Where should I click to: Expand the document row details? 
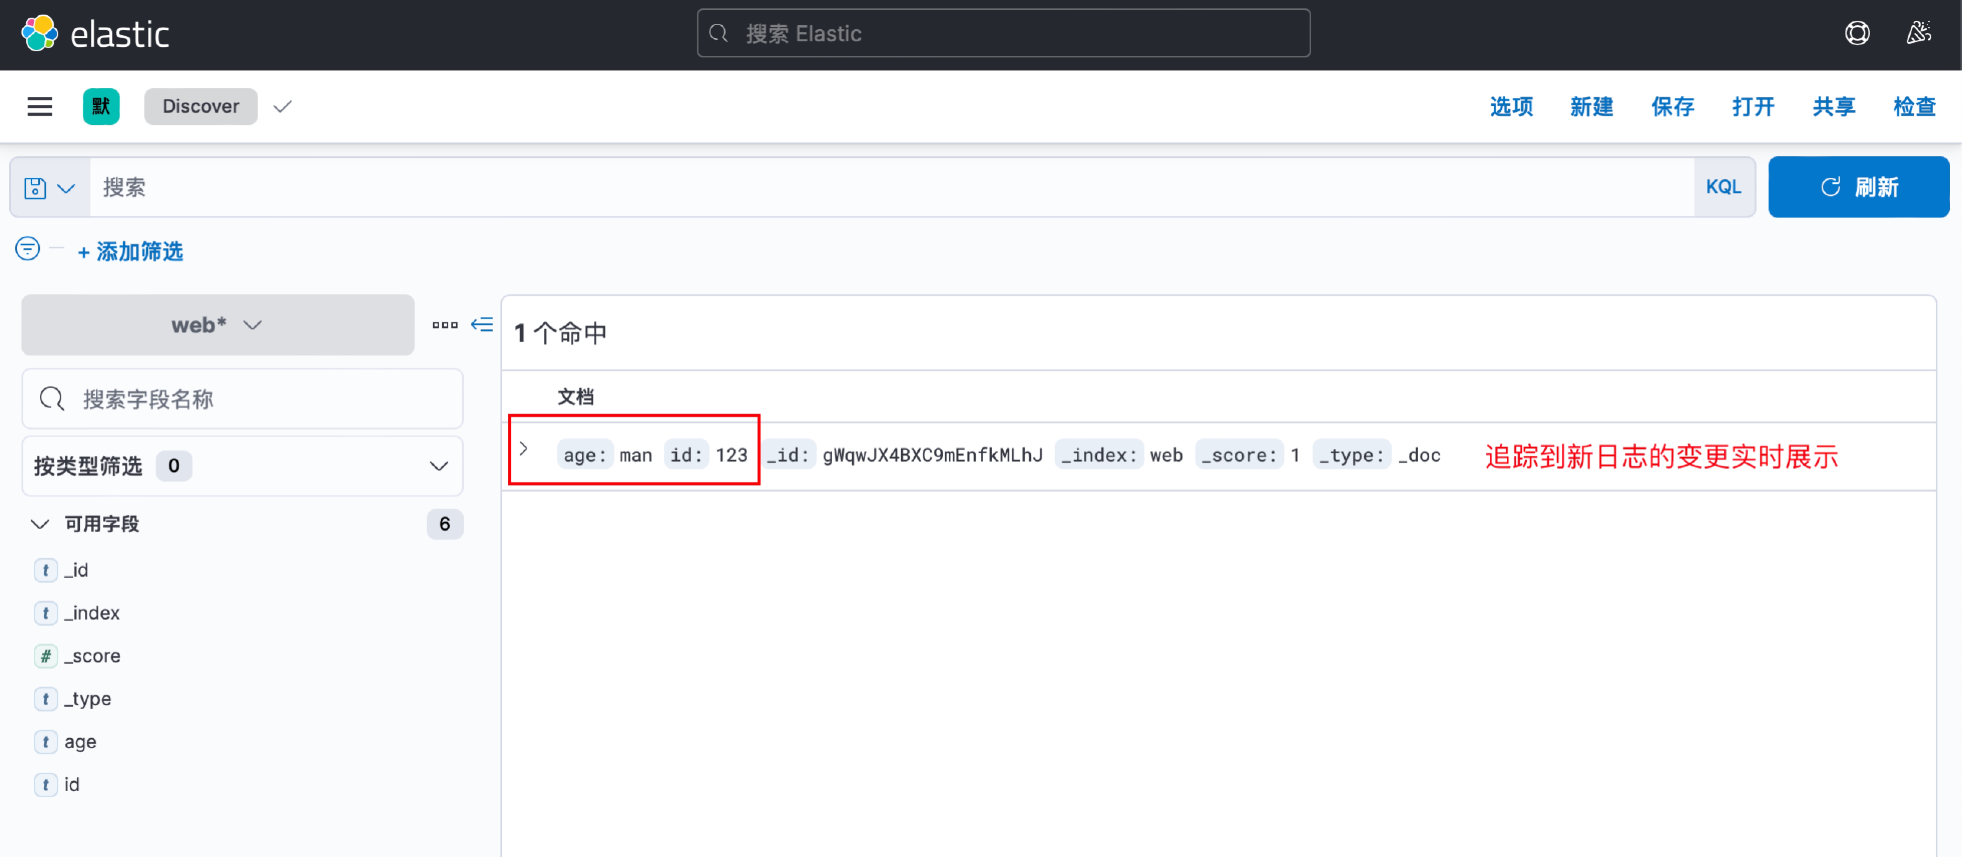(524, 449)
